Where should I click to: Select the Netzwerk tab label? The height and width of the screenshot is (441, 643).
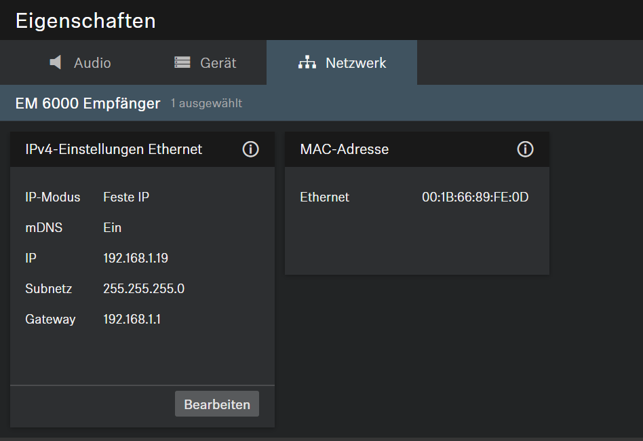click(356, 63)
